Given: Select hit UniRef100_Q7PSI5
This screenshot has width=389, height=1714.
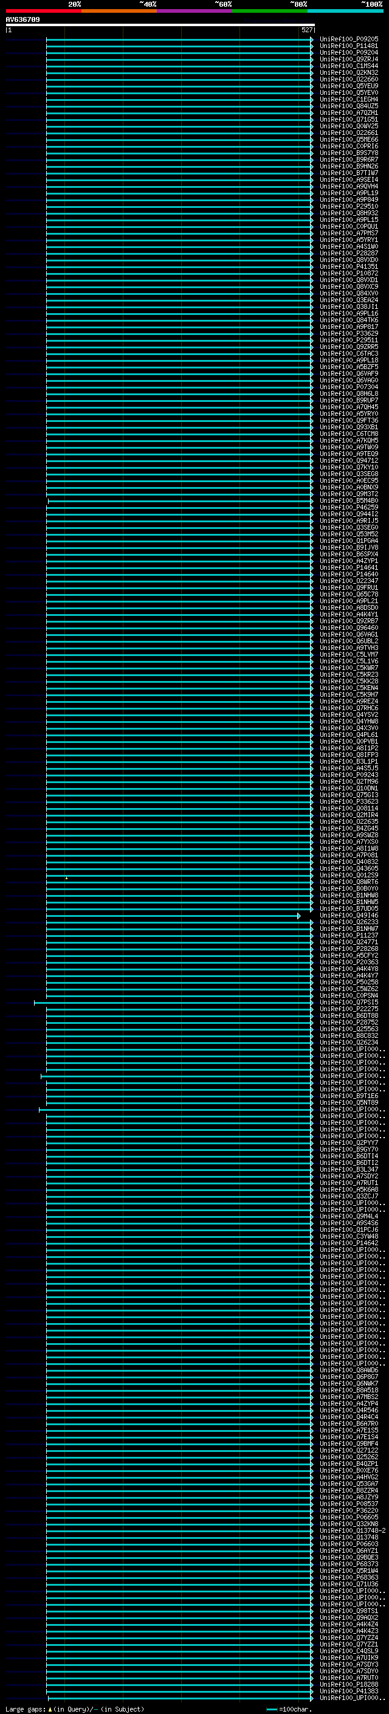Looking at the screenshot, I should [348, 1003].
